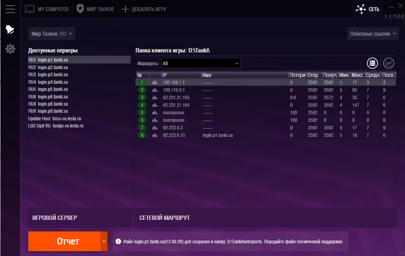The height and width of the screenshot is (256, 405).
Task: Select name cell login.p1.tanki.su in row 8
Action: [x=218, y=135]
